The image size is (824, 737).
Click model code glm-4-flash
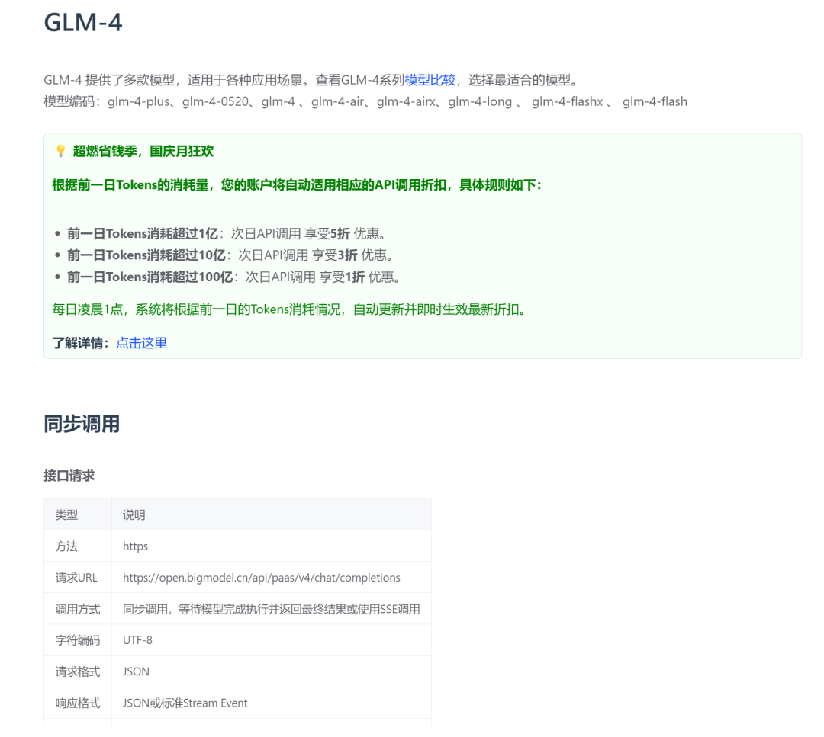(655, 102)
